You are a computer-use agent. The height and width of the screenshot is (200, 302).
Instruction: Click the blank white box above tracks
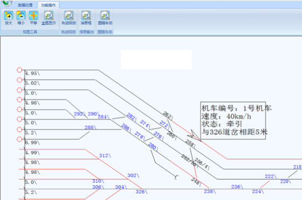pos(156,60)
